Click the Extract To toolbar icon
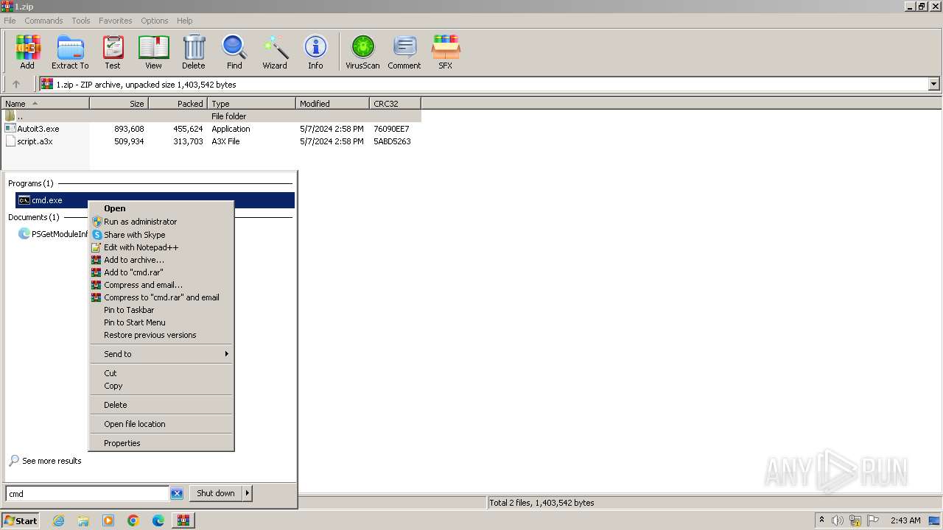Image resolution: width=943 pixels, height=530 pixels. click(x=70, y=52)
